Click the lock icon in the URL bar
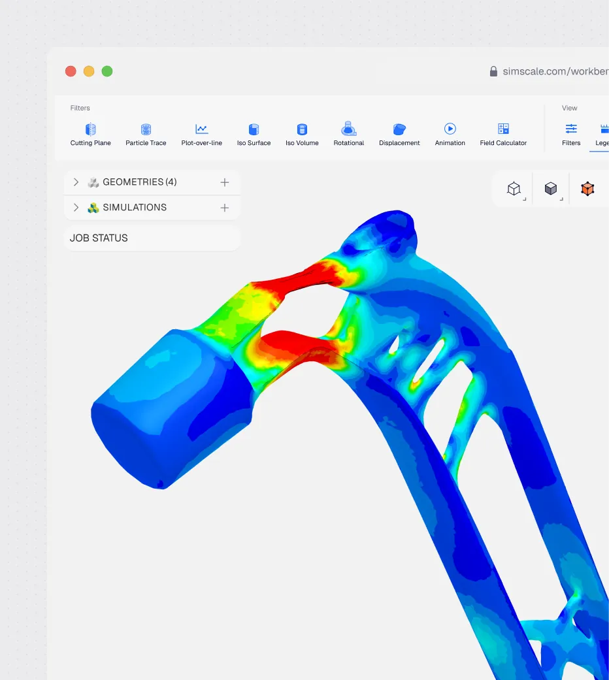This screenshot has width=609, height=680. 493,72
